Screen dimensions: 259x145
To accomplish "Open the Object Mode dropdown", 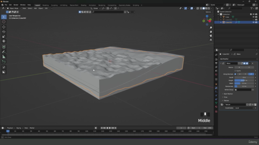I will (14, 8).
